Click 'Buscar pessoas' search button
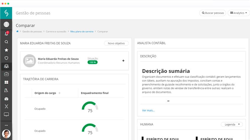 [x=213, y=13]
